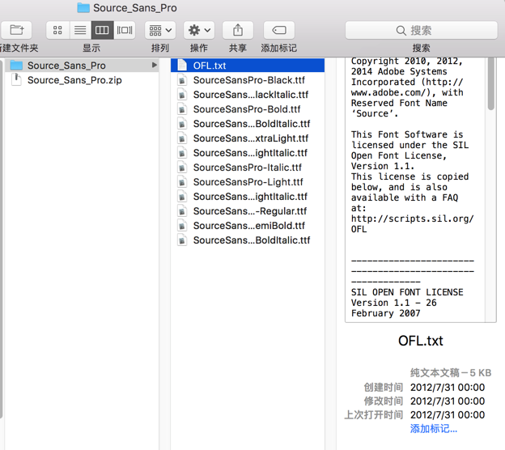
Task: Click the 添加标记... link
Action: tap(434, 429)
